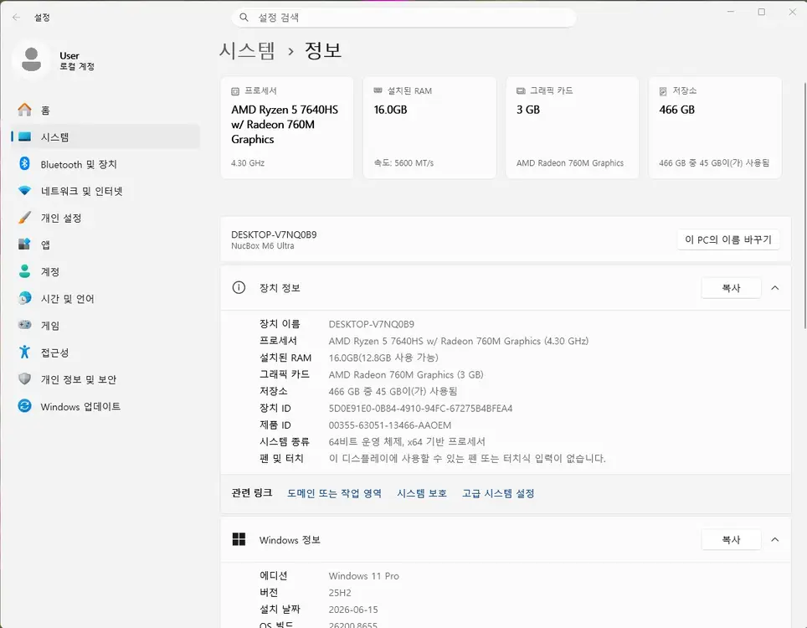807x628 pixels.
Task: Open the 시스템 보호 link
Action: click(x=422, y=493)
